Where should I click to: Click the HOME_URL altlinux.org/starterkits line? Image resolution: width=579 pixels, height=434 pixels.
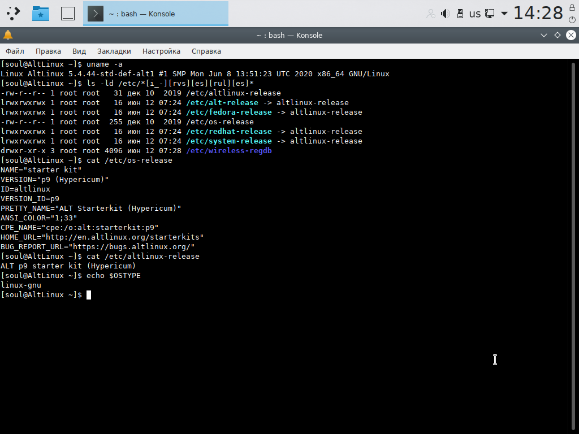pyautogui.click(x=102, y=237)
